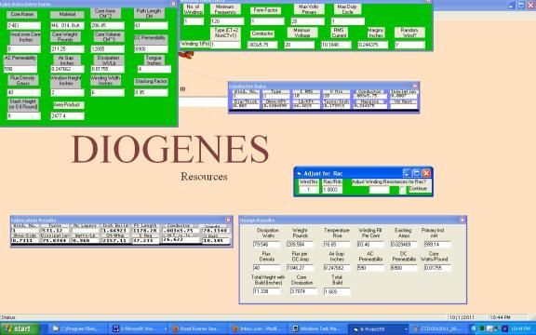The height and width of the screenshot is (335, 536).
Task: Edit the Conductor field in Winding Data Entry
Action: click(x=262, y=45)
